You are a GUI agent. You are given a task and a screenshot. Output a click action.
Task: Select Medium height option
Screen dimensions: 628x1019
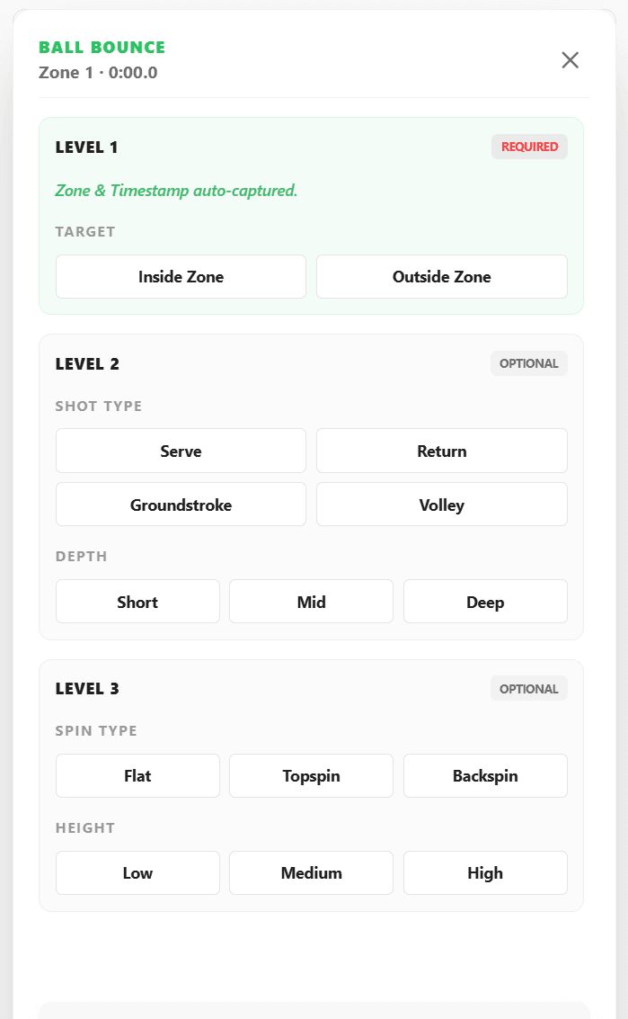click(311, 872)
